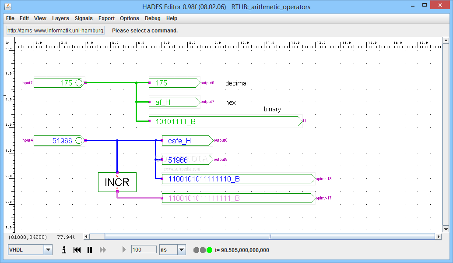
Task: Select the 1100101011111111_B pink display
Action: [239, 198]
